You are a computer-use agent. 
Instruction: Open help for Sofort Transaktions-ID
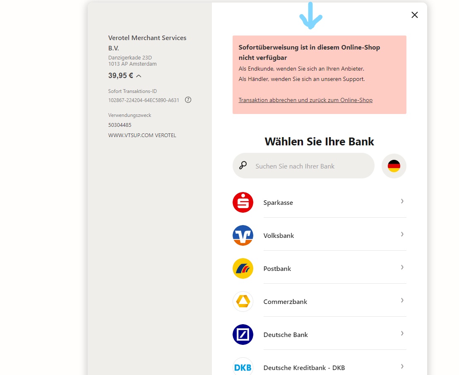pos(188,100)
